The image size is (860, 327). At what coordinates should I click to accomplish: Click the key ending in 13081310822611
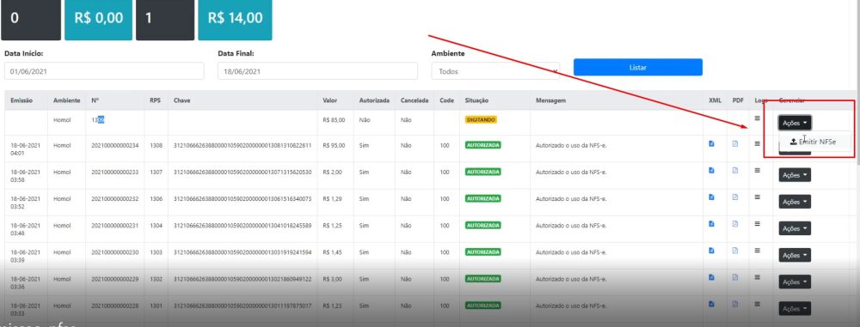(243, 145)
